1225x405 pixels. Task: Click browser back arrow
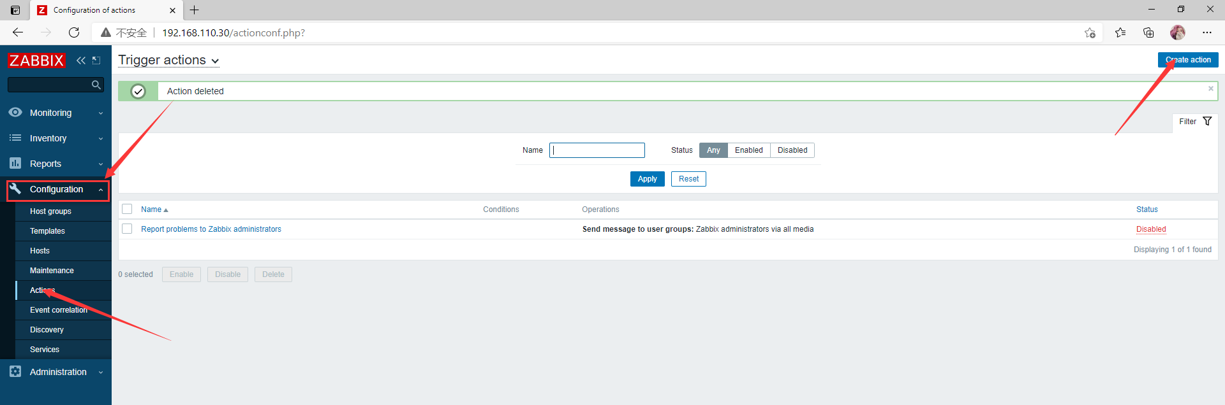click(x=18, y=32)
